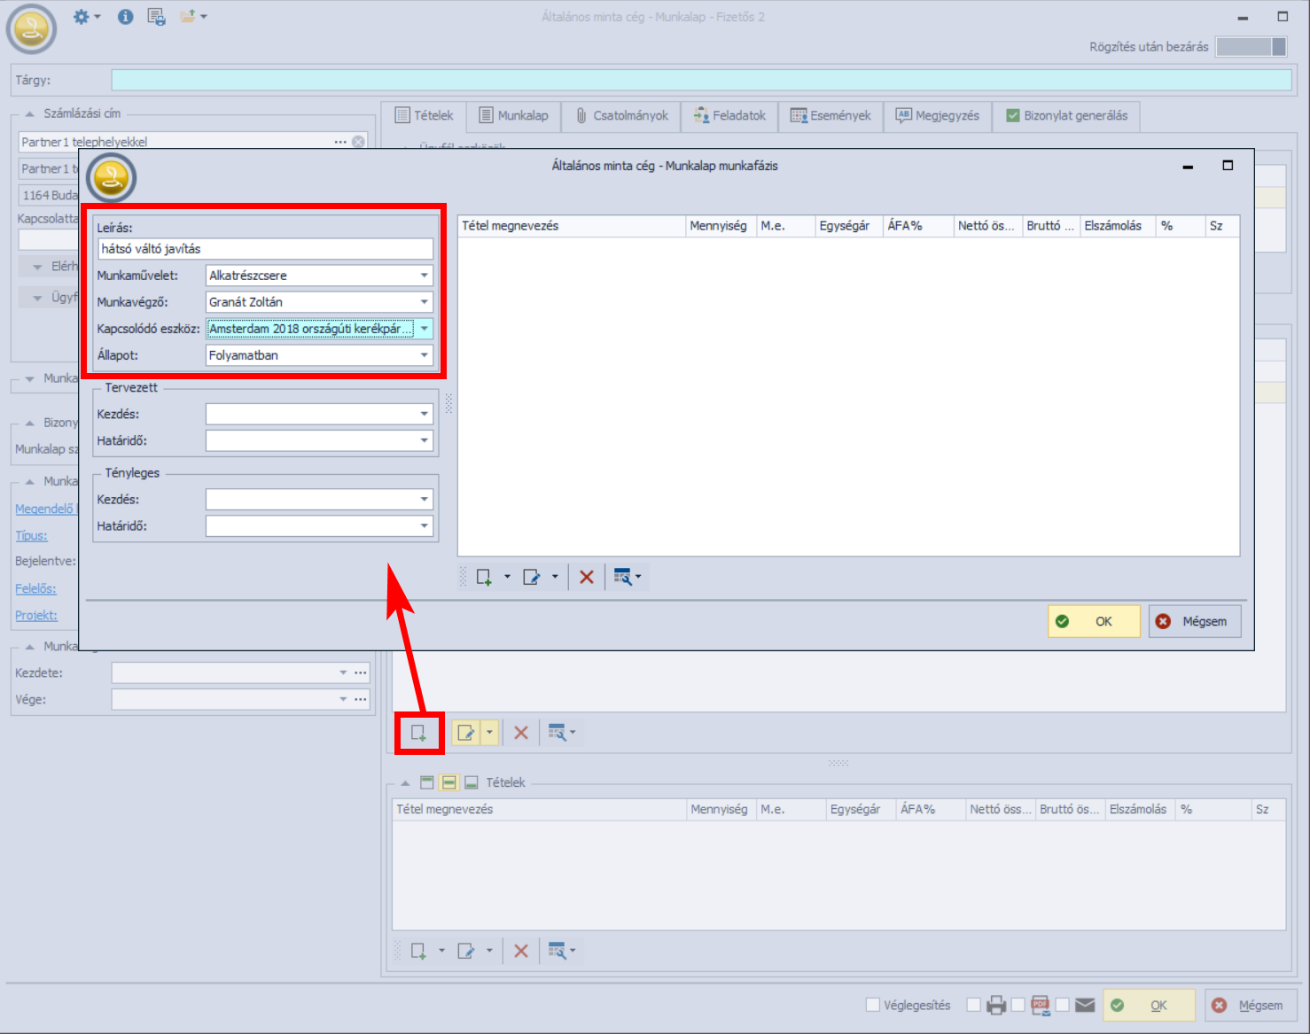Switch to the Események tab
1310x1034 pixels.
(830, 116)
